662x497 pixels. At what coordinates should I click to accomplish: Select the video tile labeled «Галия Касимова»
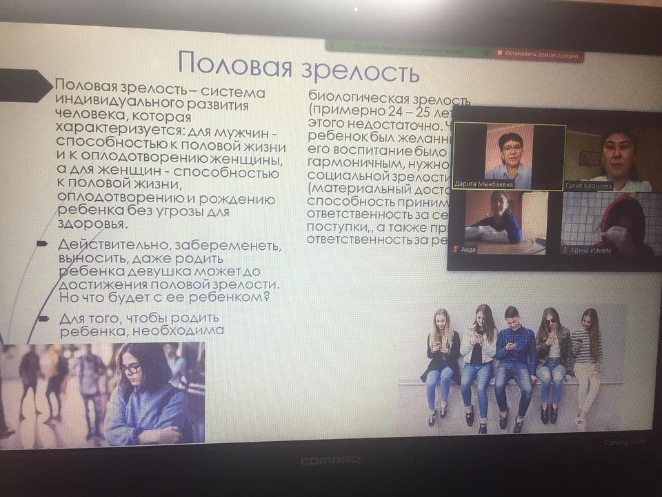click(x=614, y=160)
